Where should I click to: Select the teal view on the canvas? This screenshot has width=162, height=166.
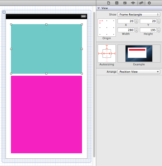[46, 49]
